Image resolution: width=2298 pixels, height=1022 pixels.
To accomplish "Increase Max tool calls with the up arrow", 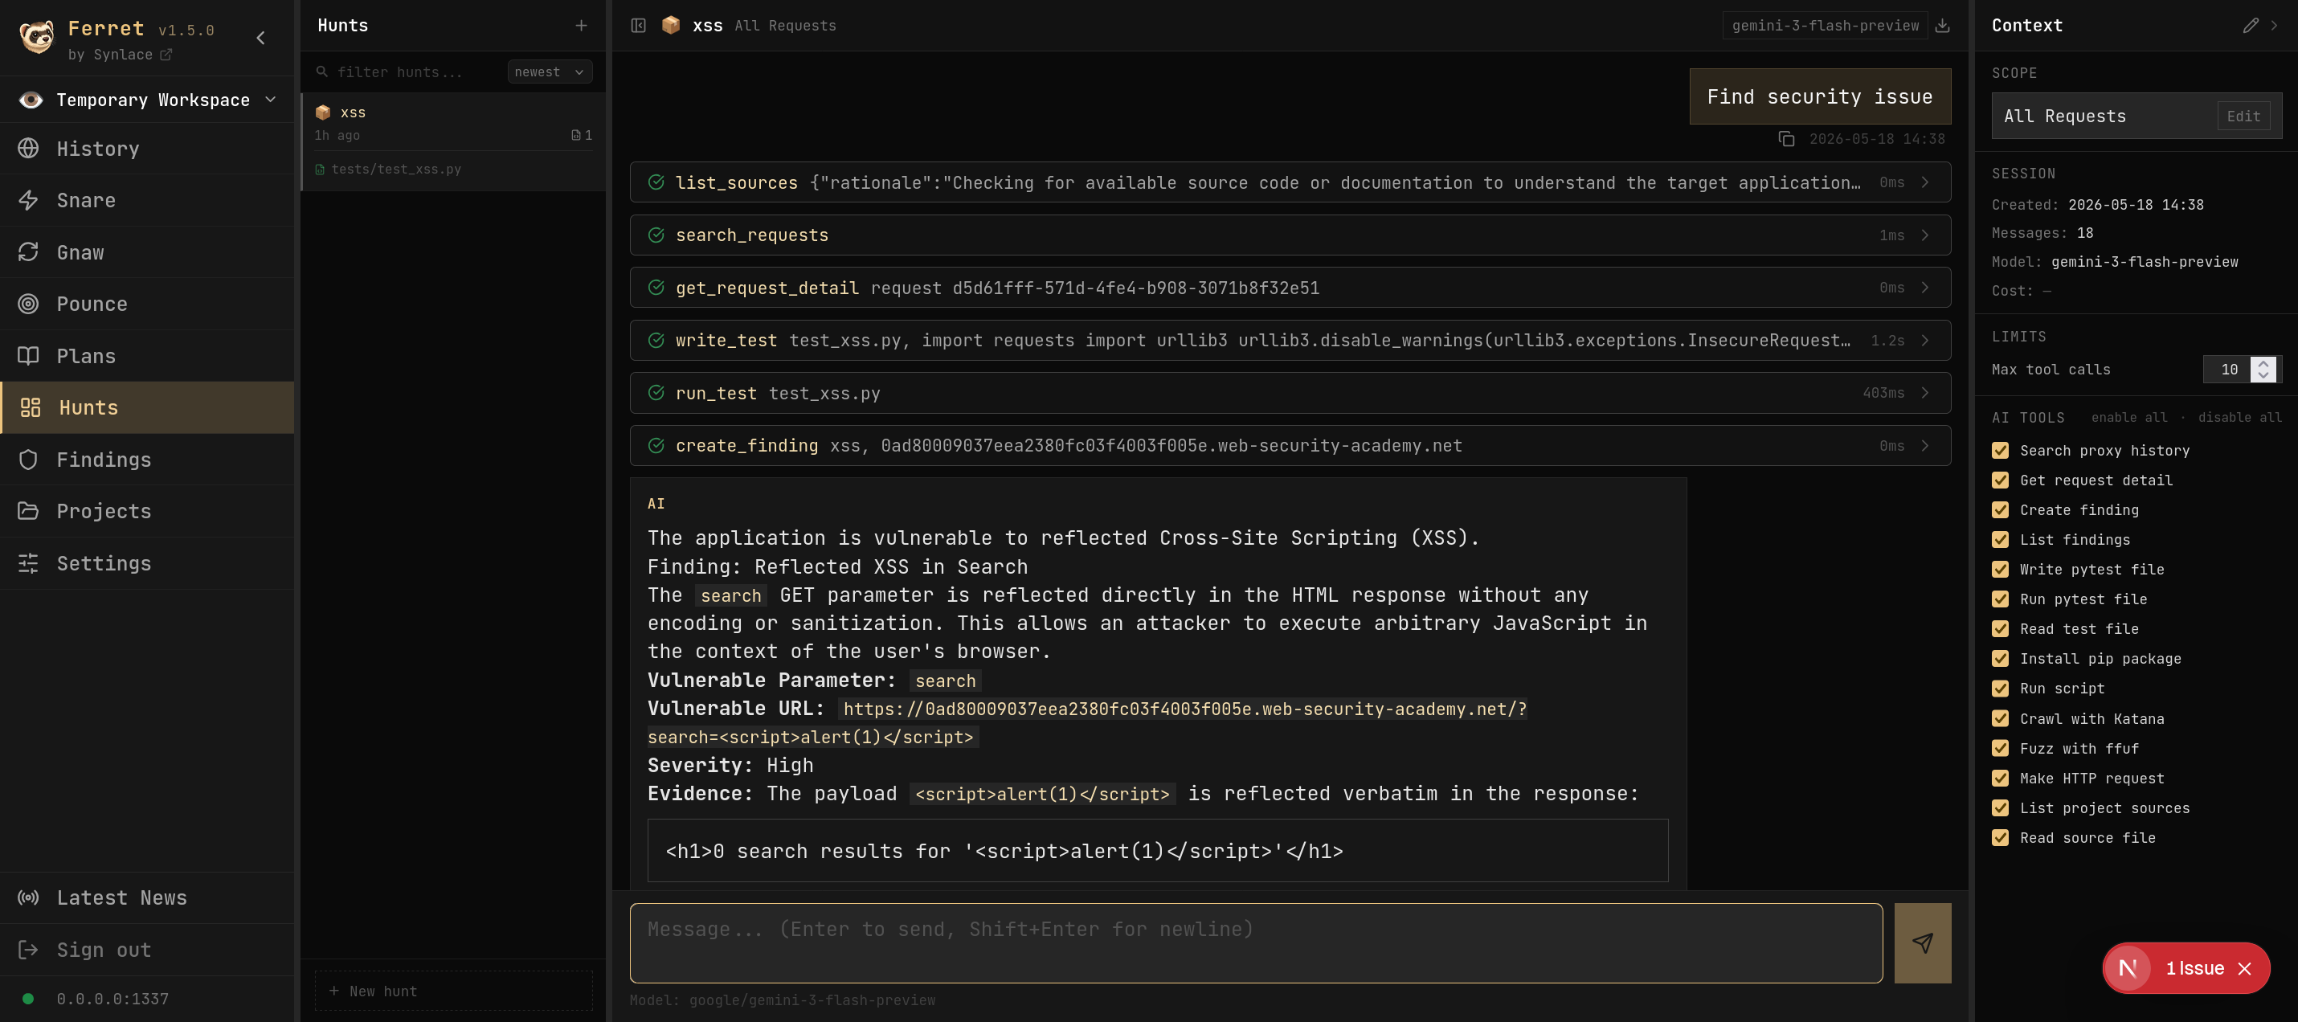I will [2263, 363].
